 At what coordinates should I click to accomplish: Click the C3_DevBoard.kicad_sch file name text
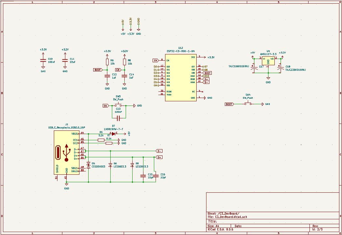click(x=230, y=217)
